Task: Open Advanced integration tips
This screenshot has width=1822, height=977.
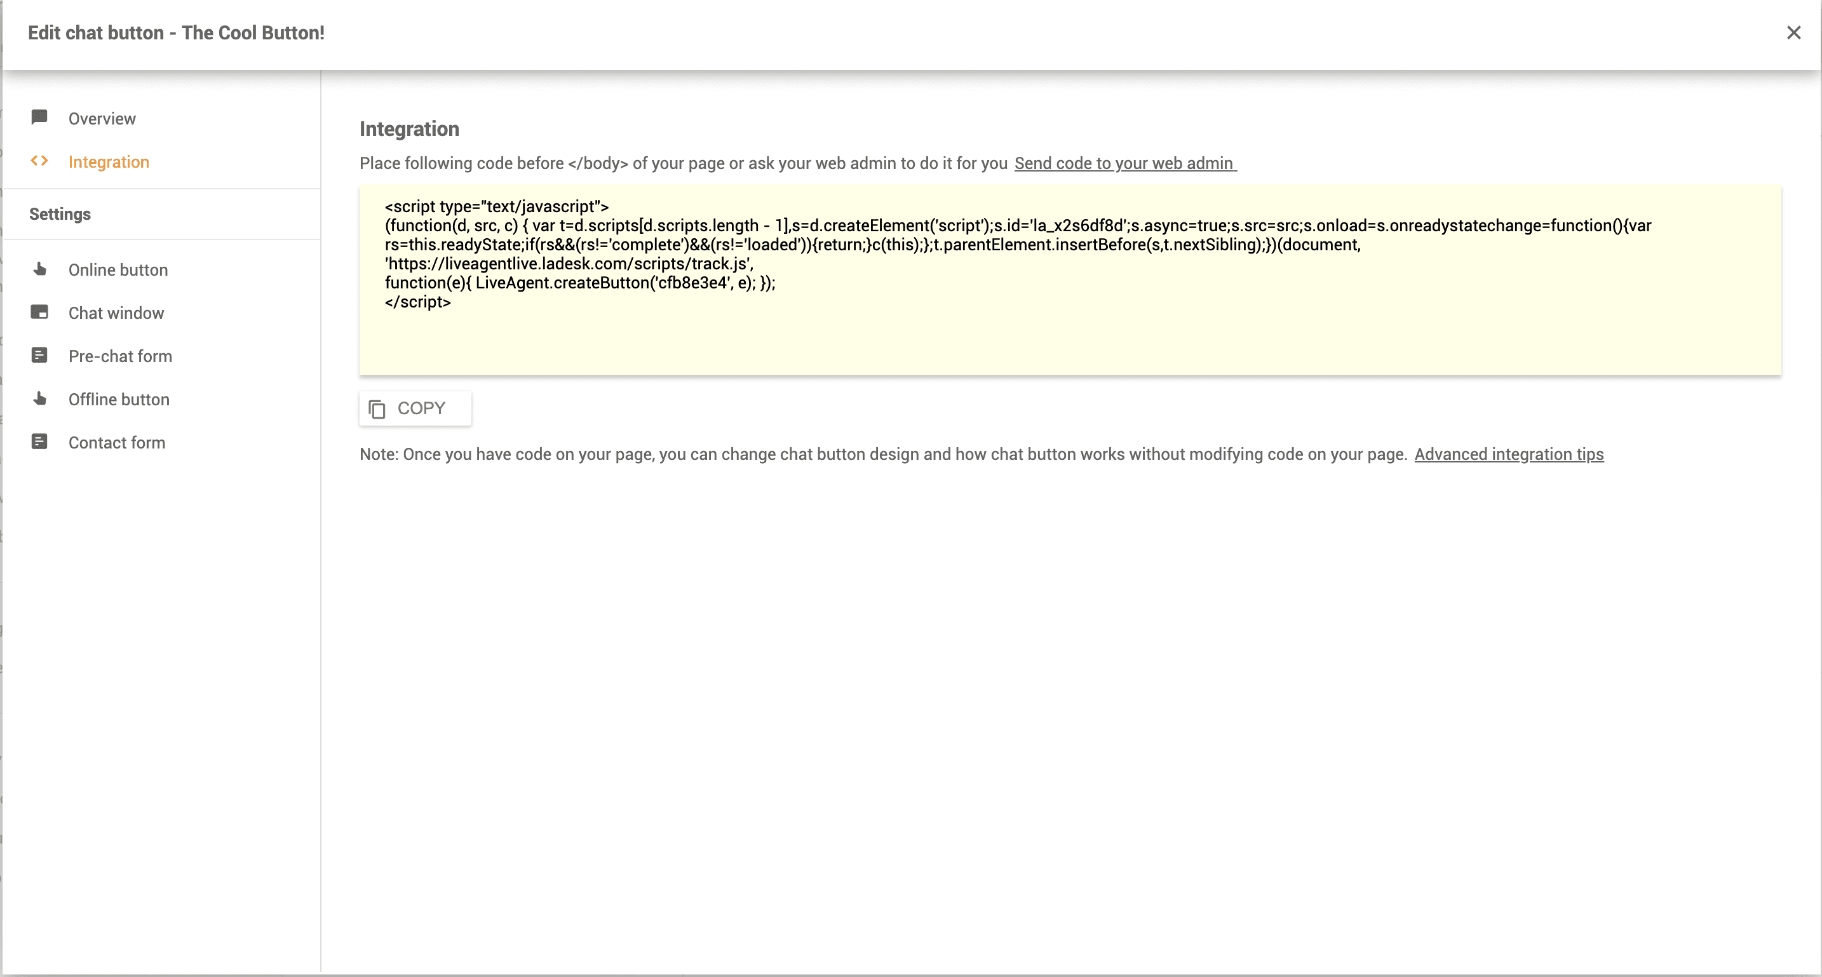Action: pos(1509,454)
